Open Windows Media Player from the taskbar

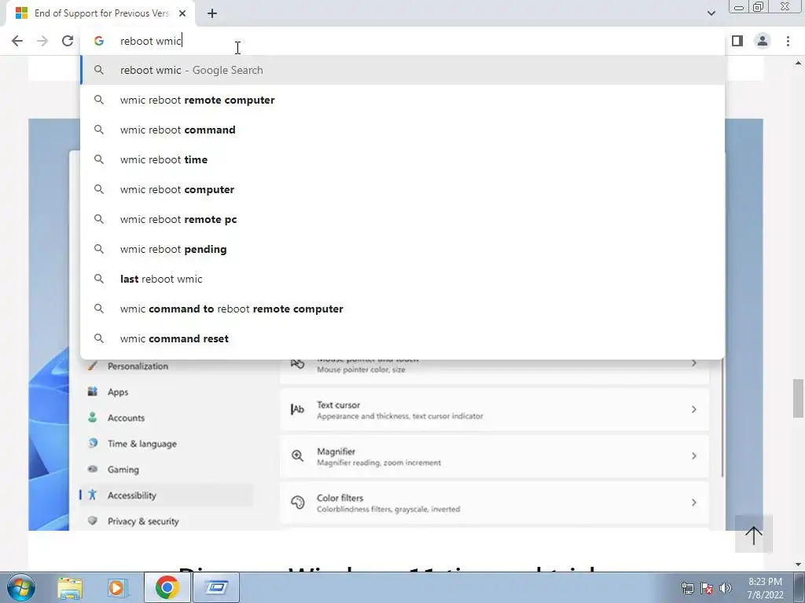click(x=117, y=587)
